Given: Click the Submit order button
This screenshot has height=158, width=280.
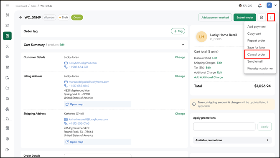Looking at the screenshot, I should [x=244, y=18].
